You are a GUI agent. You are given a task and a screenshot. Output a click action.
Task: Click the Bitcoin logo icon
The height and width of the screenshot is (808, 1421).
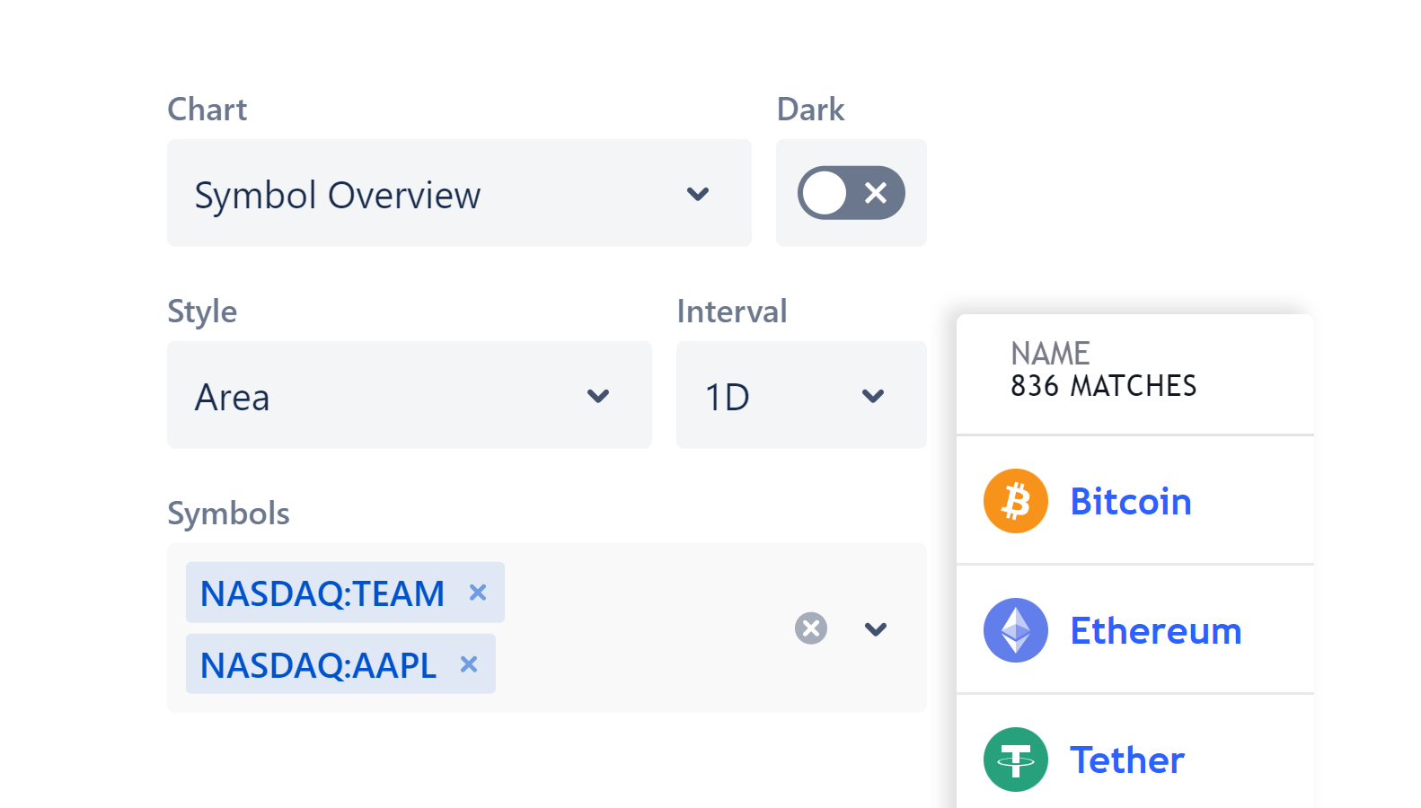point(1015,501)
